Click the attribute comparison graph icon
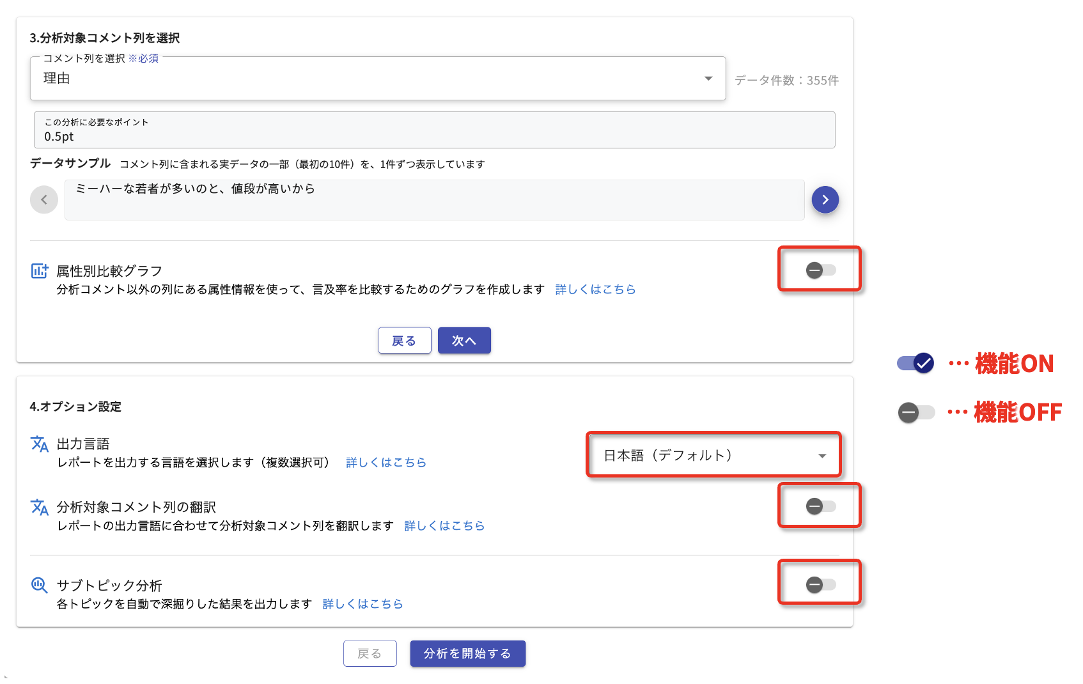 coord(40,271)
